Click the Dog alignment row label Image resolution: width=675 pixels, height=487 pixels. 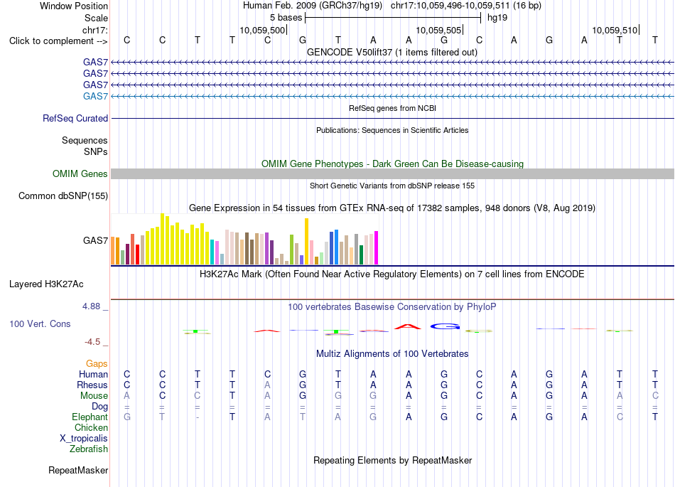click(99, 406)
